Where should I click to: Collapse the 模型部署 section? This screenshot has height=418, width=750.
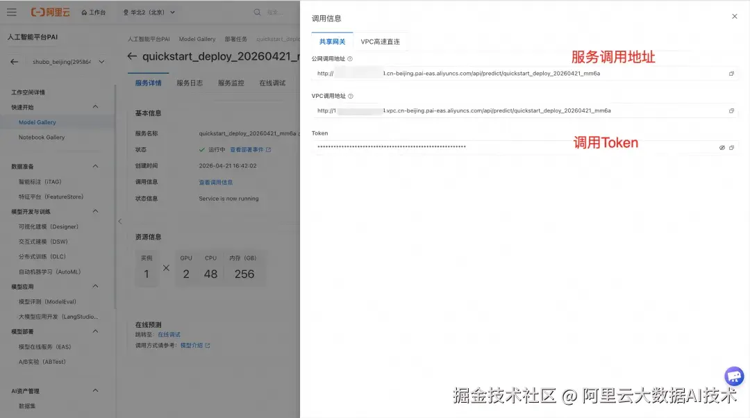pos(95,331)
